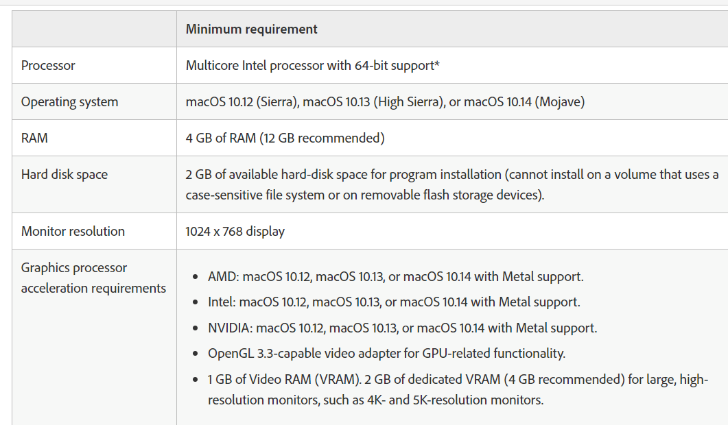Click the Multicore Intel processor requirement text
The width and height of the screenshot is (728, 425).
pyautogui.click(x=312, y=65)
